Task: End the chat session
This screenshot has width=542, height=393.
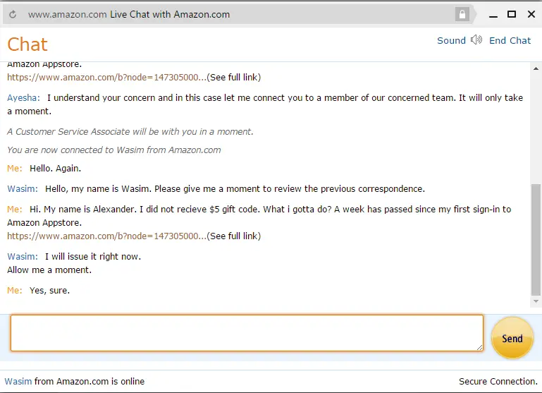Action: (x=510, y=40)
